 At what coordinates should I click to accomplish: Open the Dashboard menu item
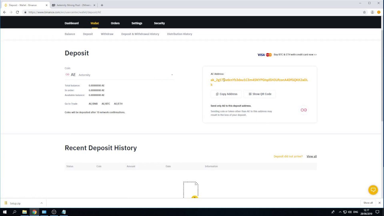click(x=72, y=23)
